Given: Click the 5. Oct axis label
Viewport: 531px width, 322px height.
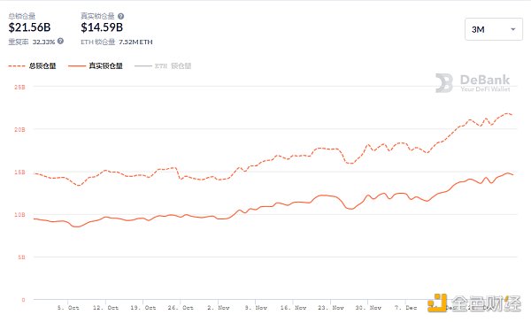Looking at the screenshot, I should click(x=68, y=308).
